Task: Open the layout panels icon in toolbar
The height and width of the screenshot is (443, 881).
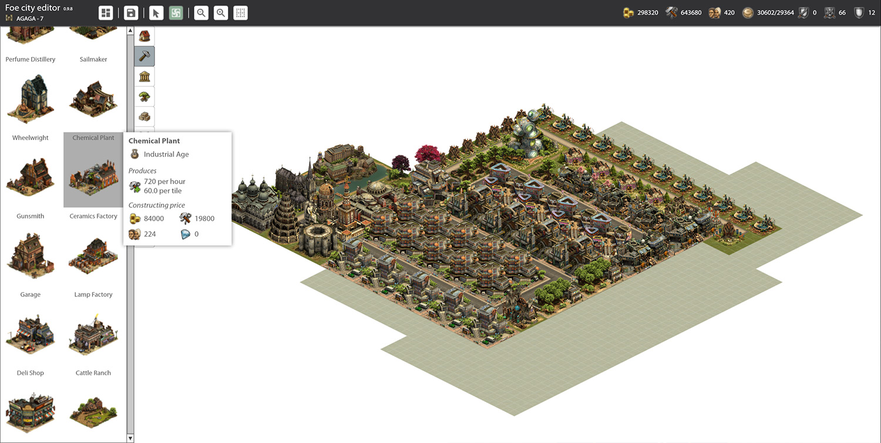Action: coord(106,13)
